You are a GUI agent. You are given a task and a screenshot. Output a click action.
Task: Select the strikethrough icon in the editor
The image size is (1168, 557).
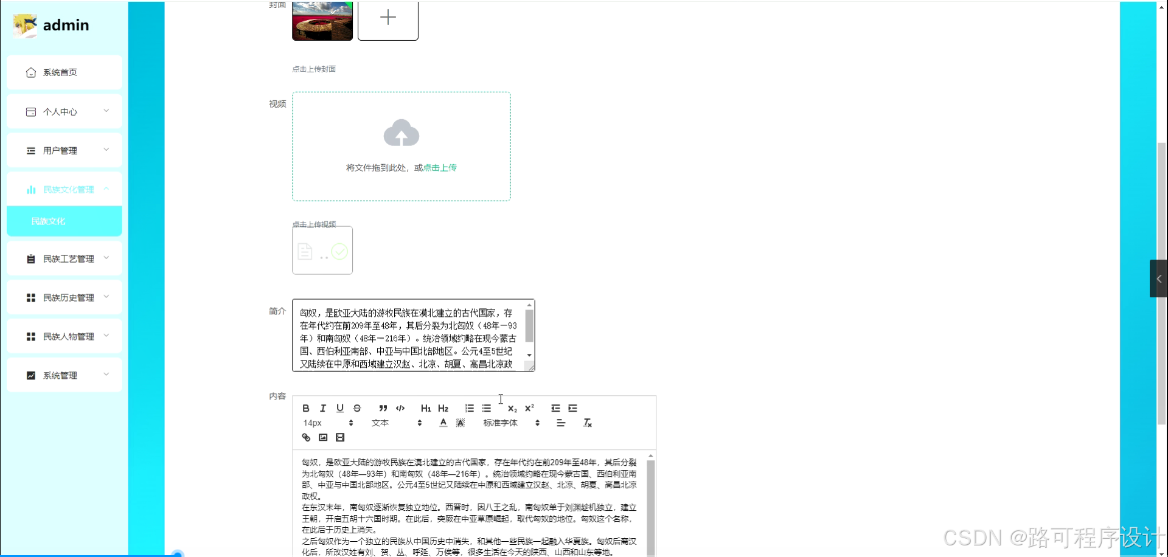[357, 408]
